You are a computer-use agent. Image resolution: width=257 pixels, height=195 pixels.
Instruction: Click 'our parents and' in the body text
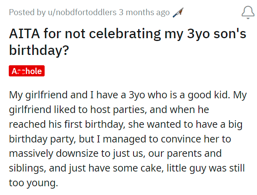click(185, 154)
